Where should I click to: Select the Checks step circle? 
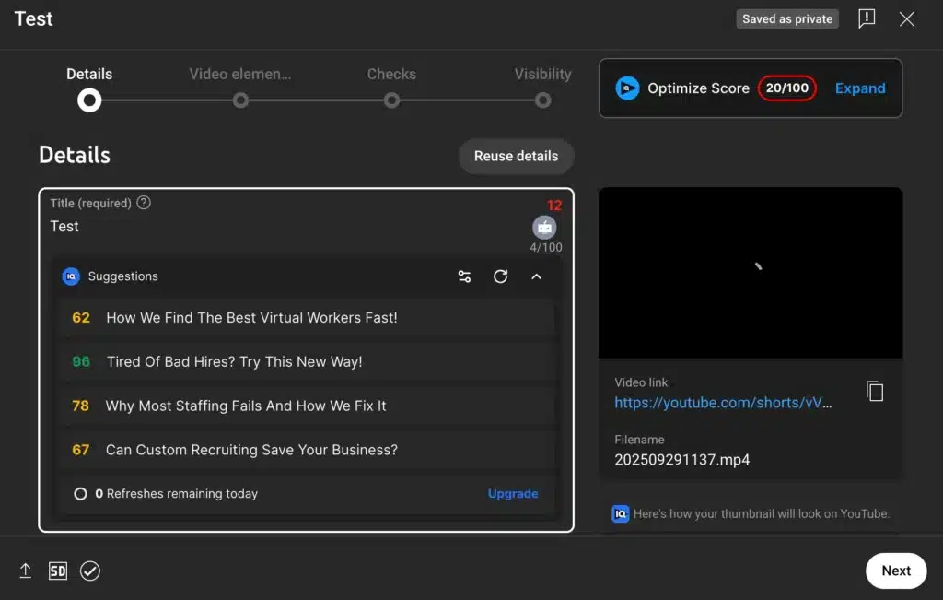point(391,100)
